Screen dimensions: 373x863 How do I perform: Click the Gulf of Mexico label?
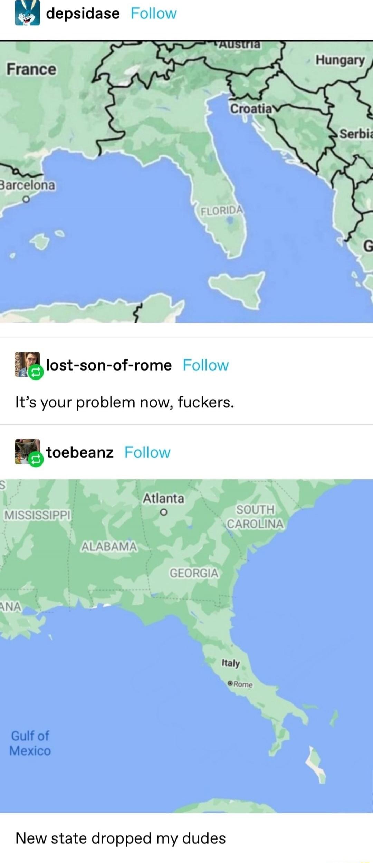[x=30, y=743]
